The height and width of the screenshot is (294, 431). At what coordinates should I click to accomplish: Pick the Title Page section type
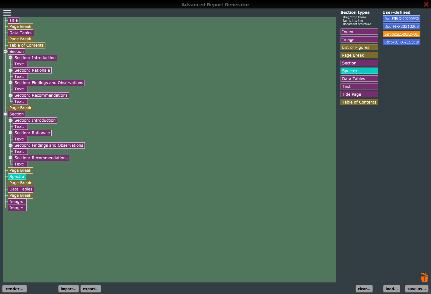(359, 94)
